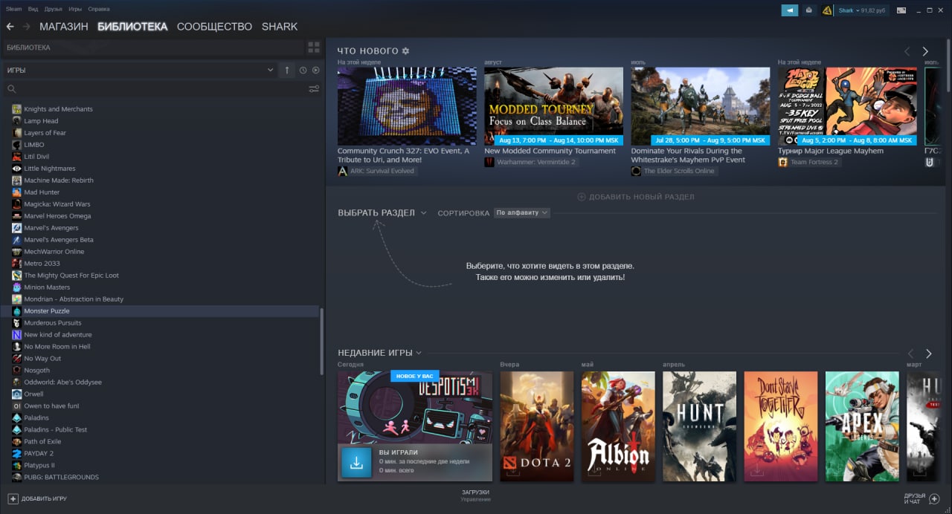Click the Metro 2033 list icon
Image resolution: width=952 pixels, height=514 pixels.
click(x=16, y=264)
